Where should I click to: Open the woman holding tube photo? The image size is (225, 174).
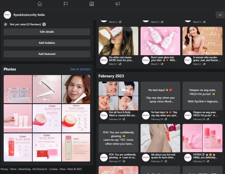(76, 89)
